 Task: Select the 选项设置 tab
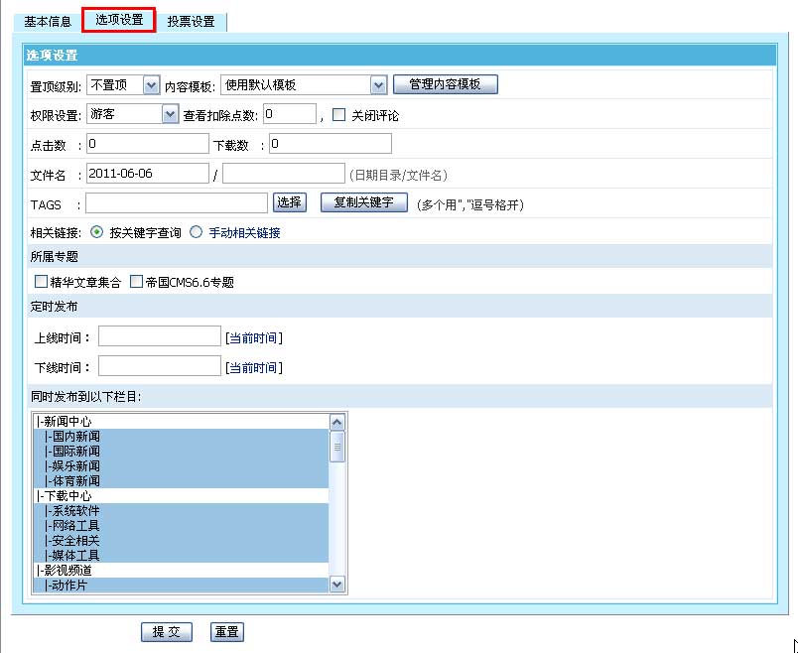point(119,20)
